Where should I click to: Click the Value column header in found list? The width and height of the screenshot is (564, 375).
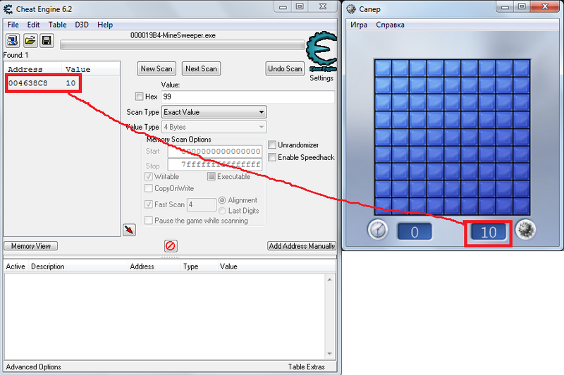pyautogui.click(x=91, y=69)
